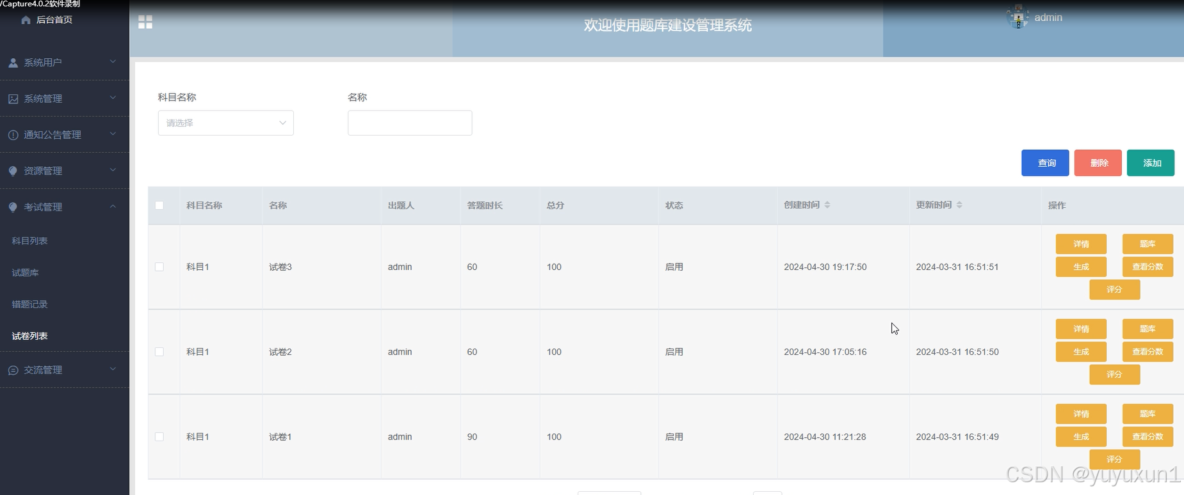Open 科目列表 in the sidebar
The height and width of the screenshot is (495, 1184).
[30, 241]
